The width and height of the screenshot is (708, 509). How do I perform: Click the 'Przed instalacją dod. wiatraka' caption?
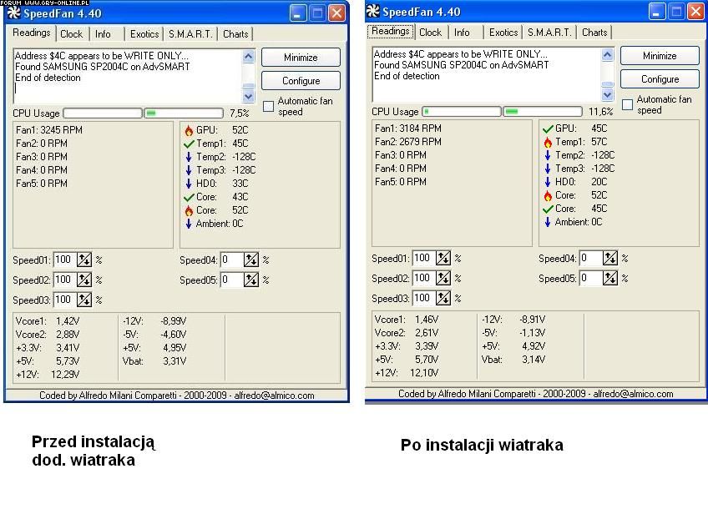click(94, 451)
